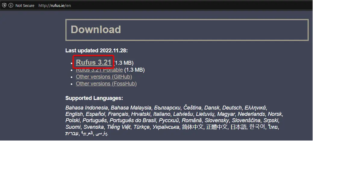Click Deutsch in the languages list
347x195 pixels.
[x=232, y=108]
